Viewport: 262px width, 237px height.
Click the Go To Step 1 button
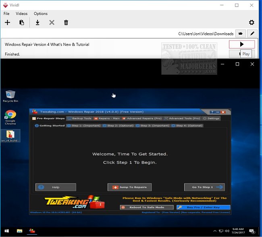click(x=204, y=187)
